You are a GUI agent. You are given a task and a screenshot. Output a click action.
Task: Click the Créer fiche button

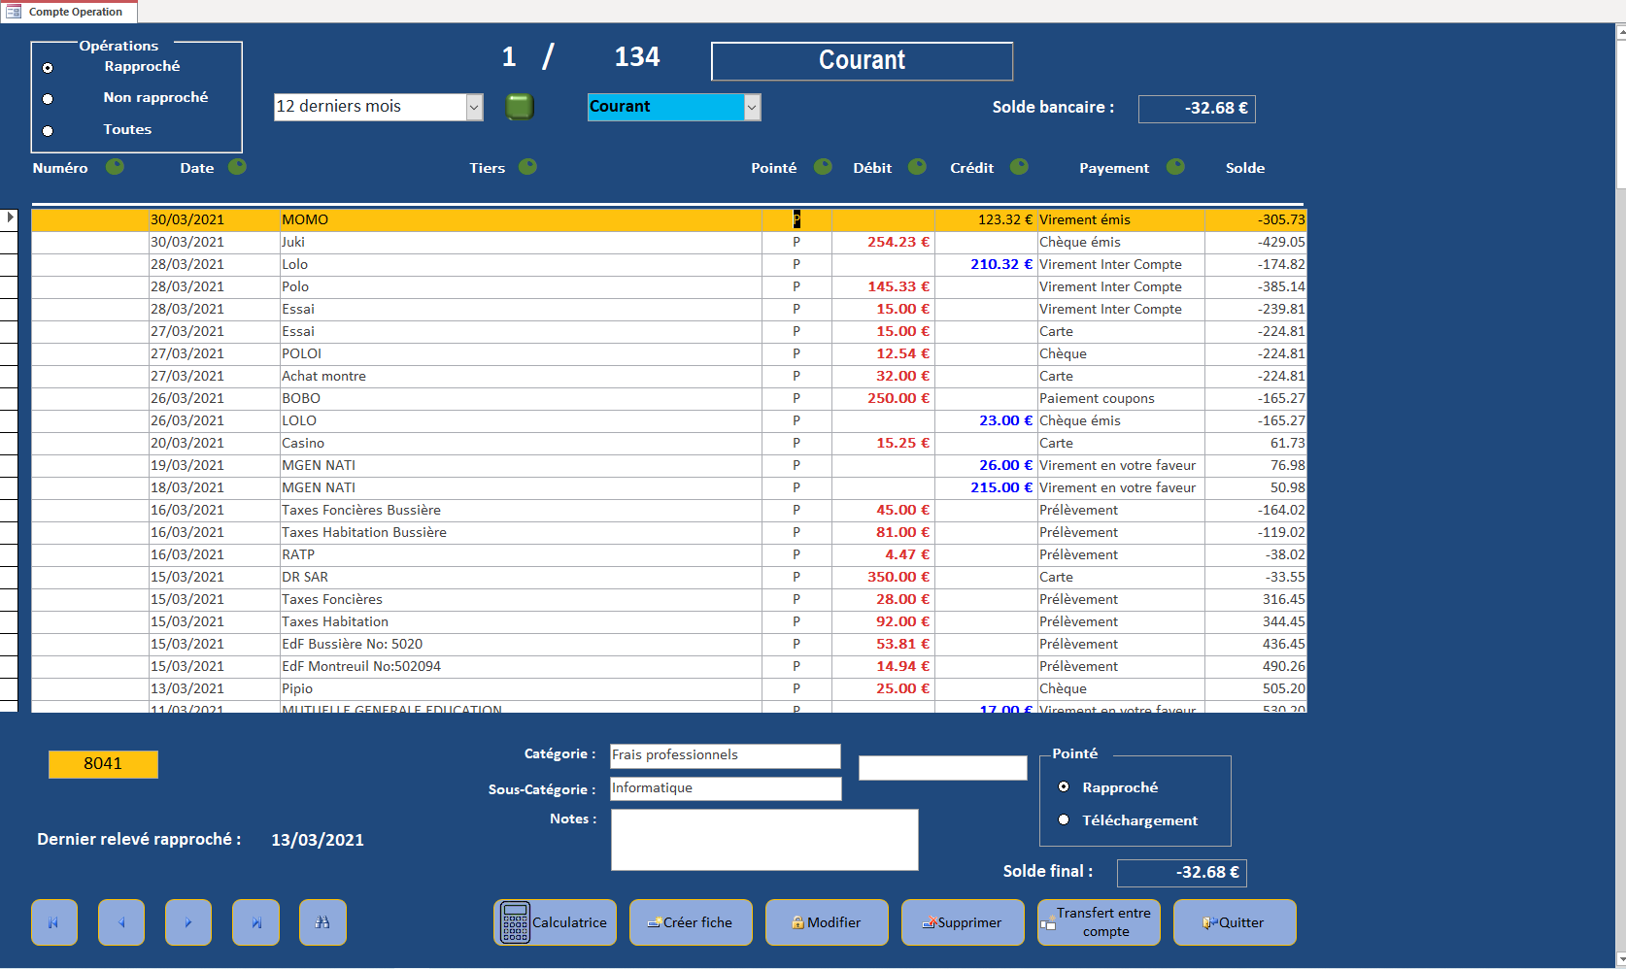(x=691, y=922)
